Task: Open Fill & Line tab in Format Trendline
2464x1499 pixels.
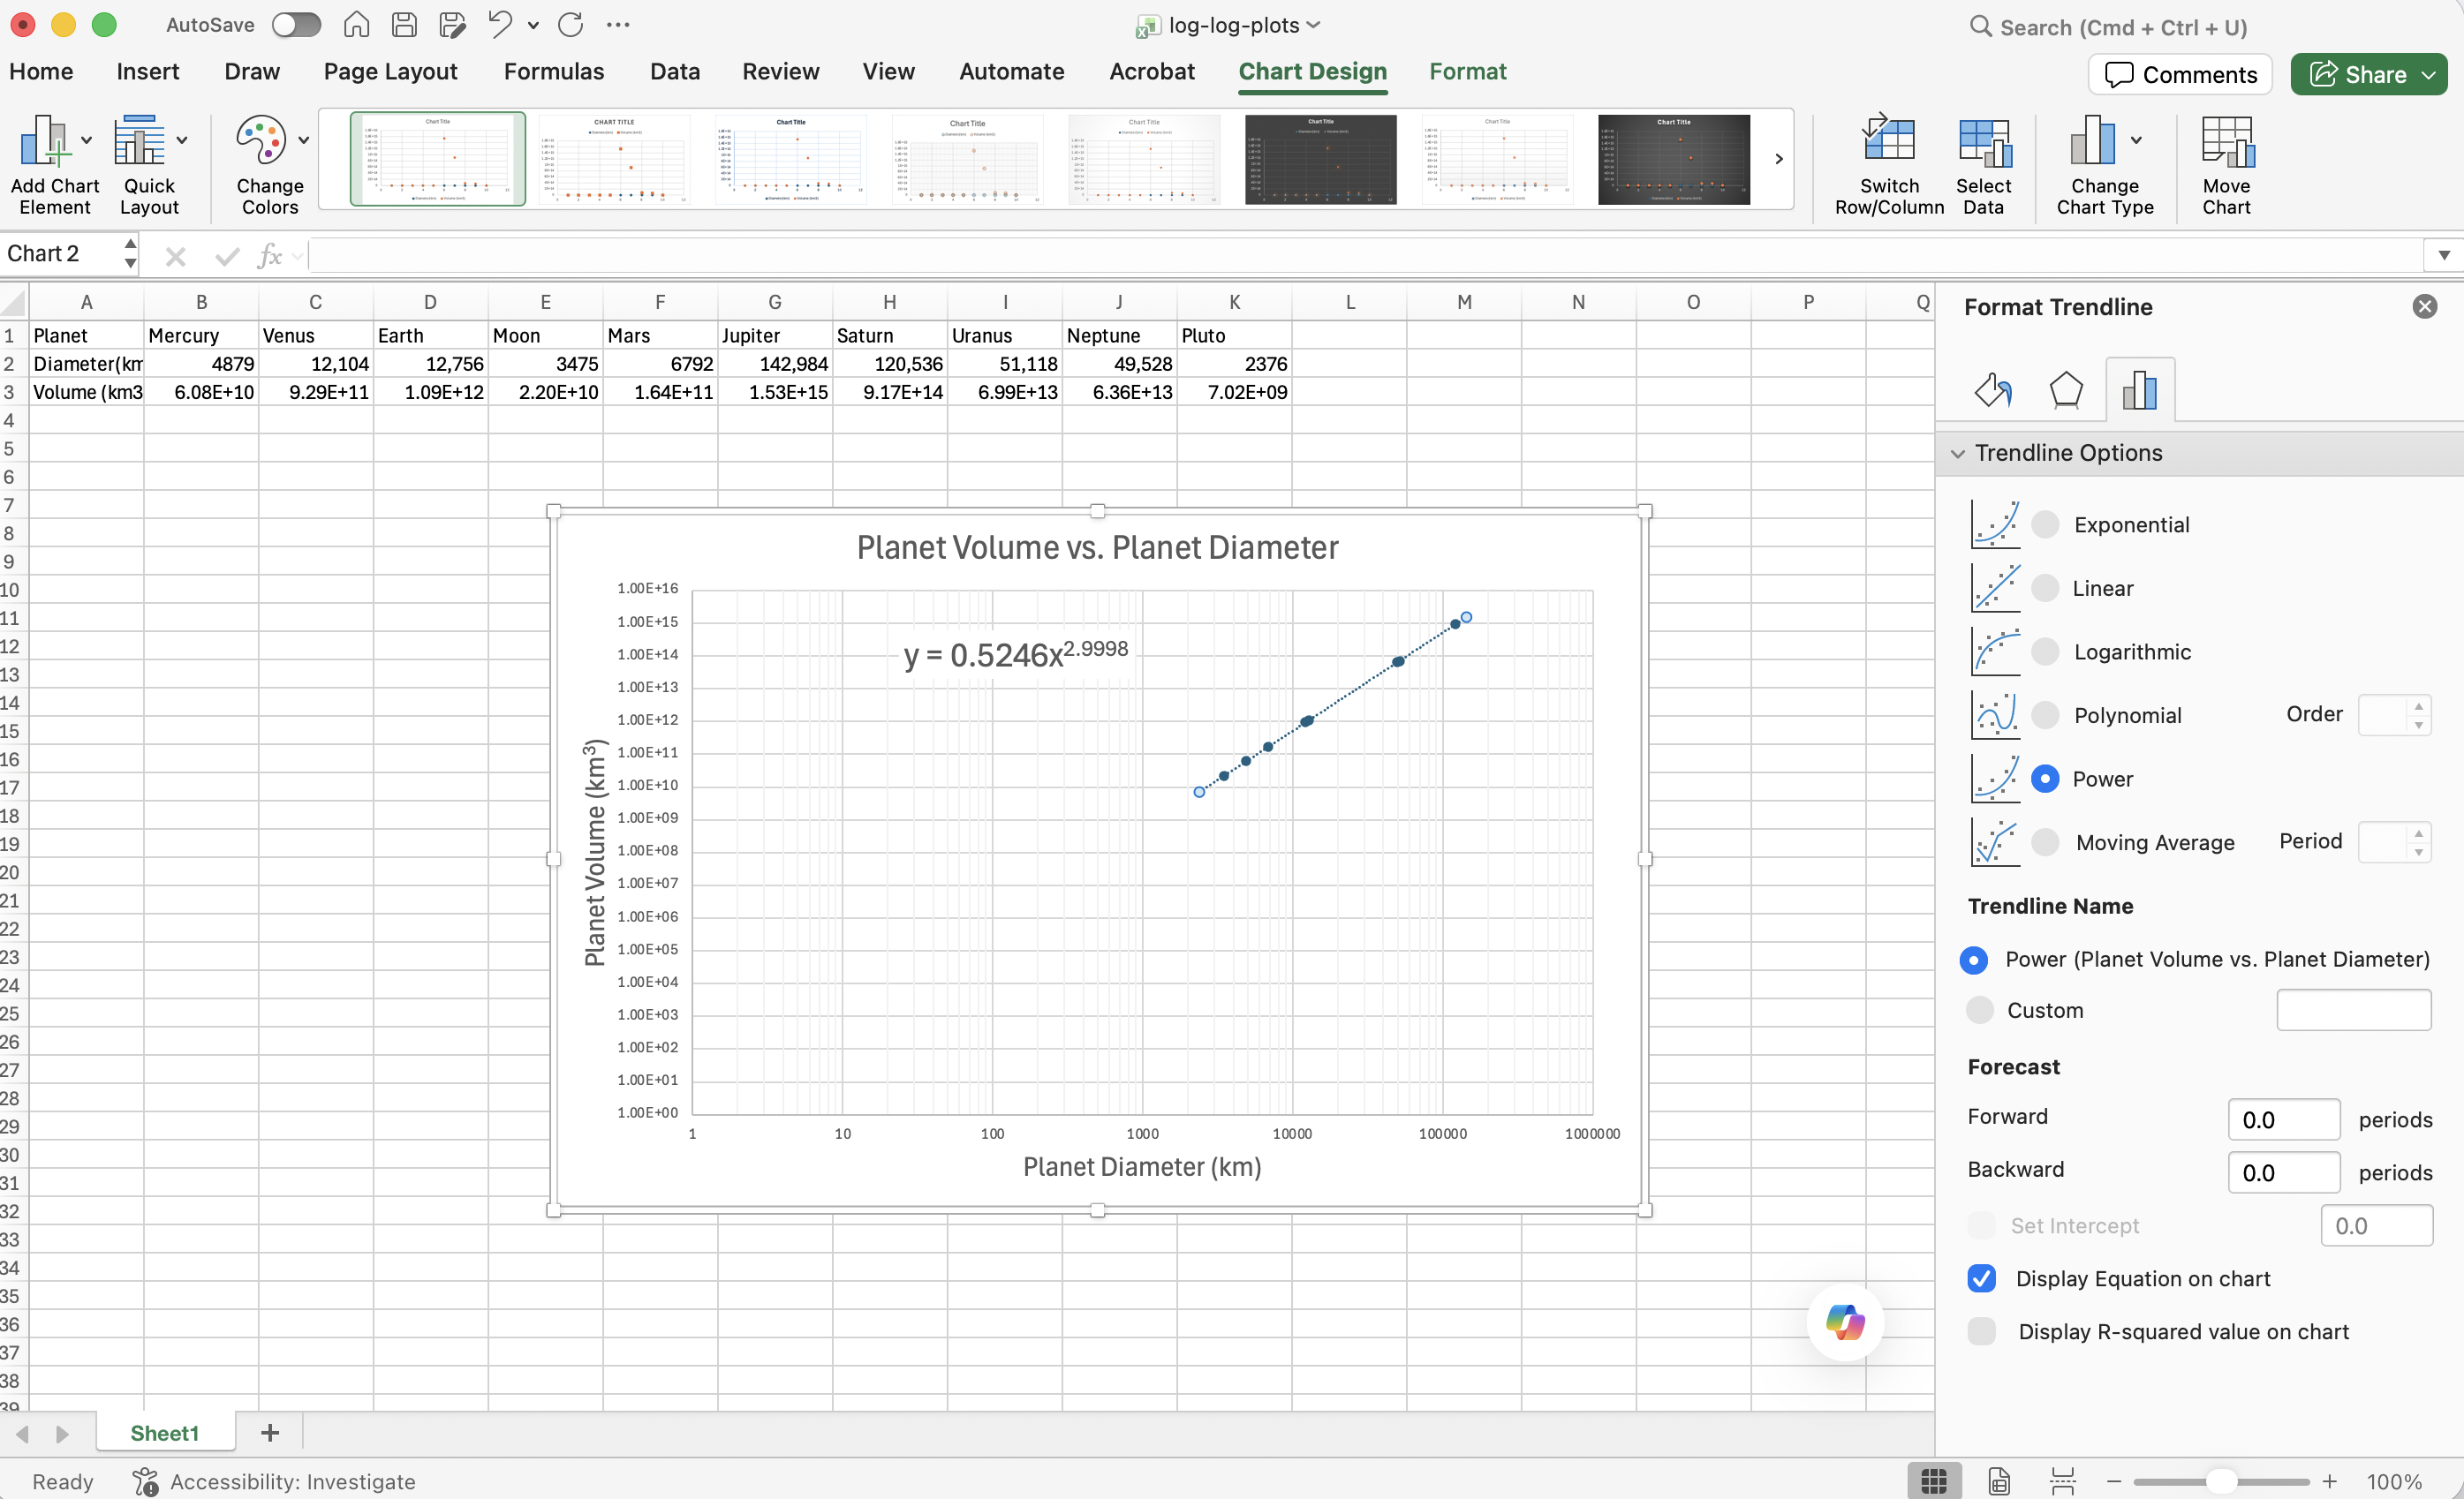Action: [x=1993, y=389]
